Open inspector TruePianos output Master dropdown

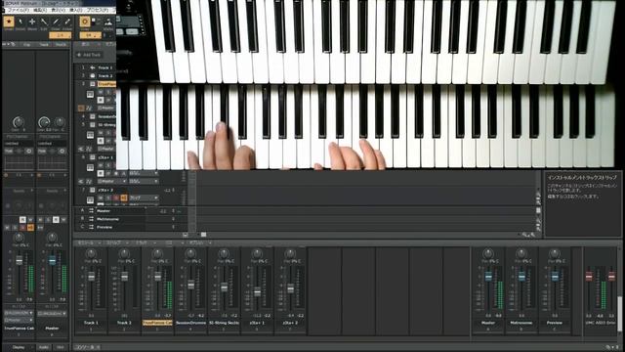(x=19, y=321)
